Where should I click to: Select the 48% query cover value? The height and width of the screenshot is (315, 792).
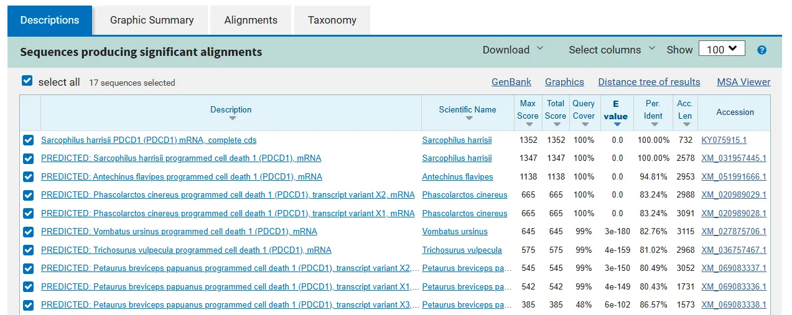[584, 305]
